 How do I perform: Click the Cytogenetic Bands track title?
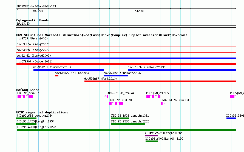coord(33,20)
